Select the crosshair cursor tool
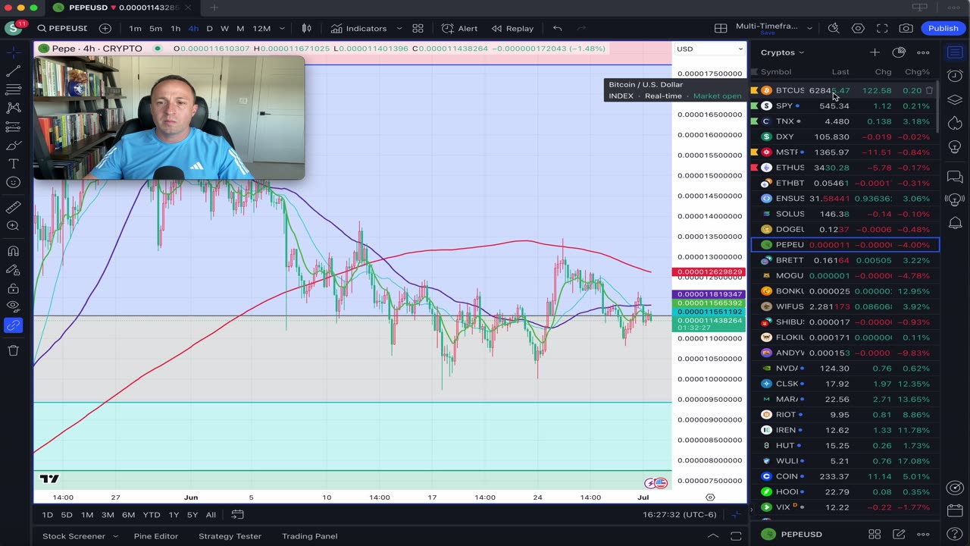The height and width of the screenshot is (546, 970). pos(13,52)
